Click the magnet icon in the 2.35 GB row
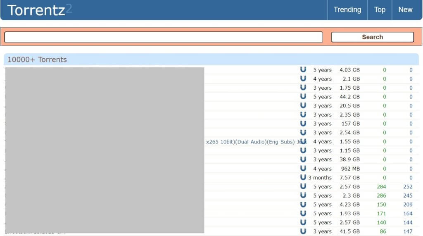The height and width of the screenshot is (236, 423). pyautogui.click(x=303, y=114)
